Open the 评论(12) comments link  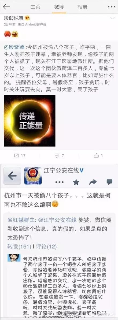tap(46, 247)
